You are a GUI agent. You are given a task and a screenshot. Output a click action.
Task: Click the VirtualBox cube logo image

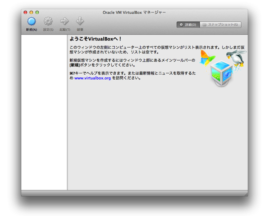(221, 74)
